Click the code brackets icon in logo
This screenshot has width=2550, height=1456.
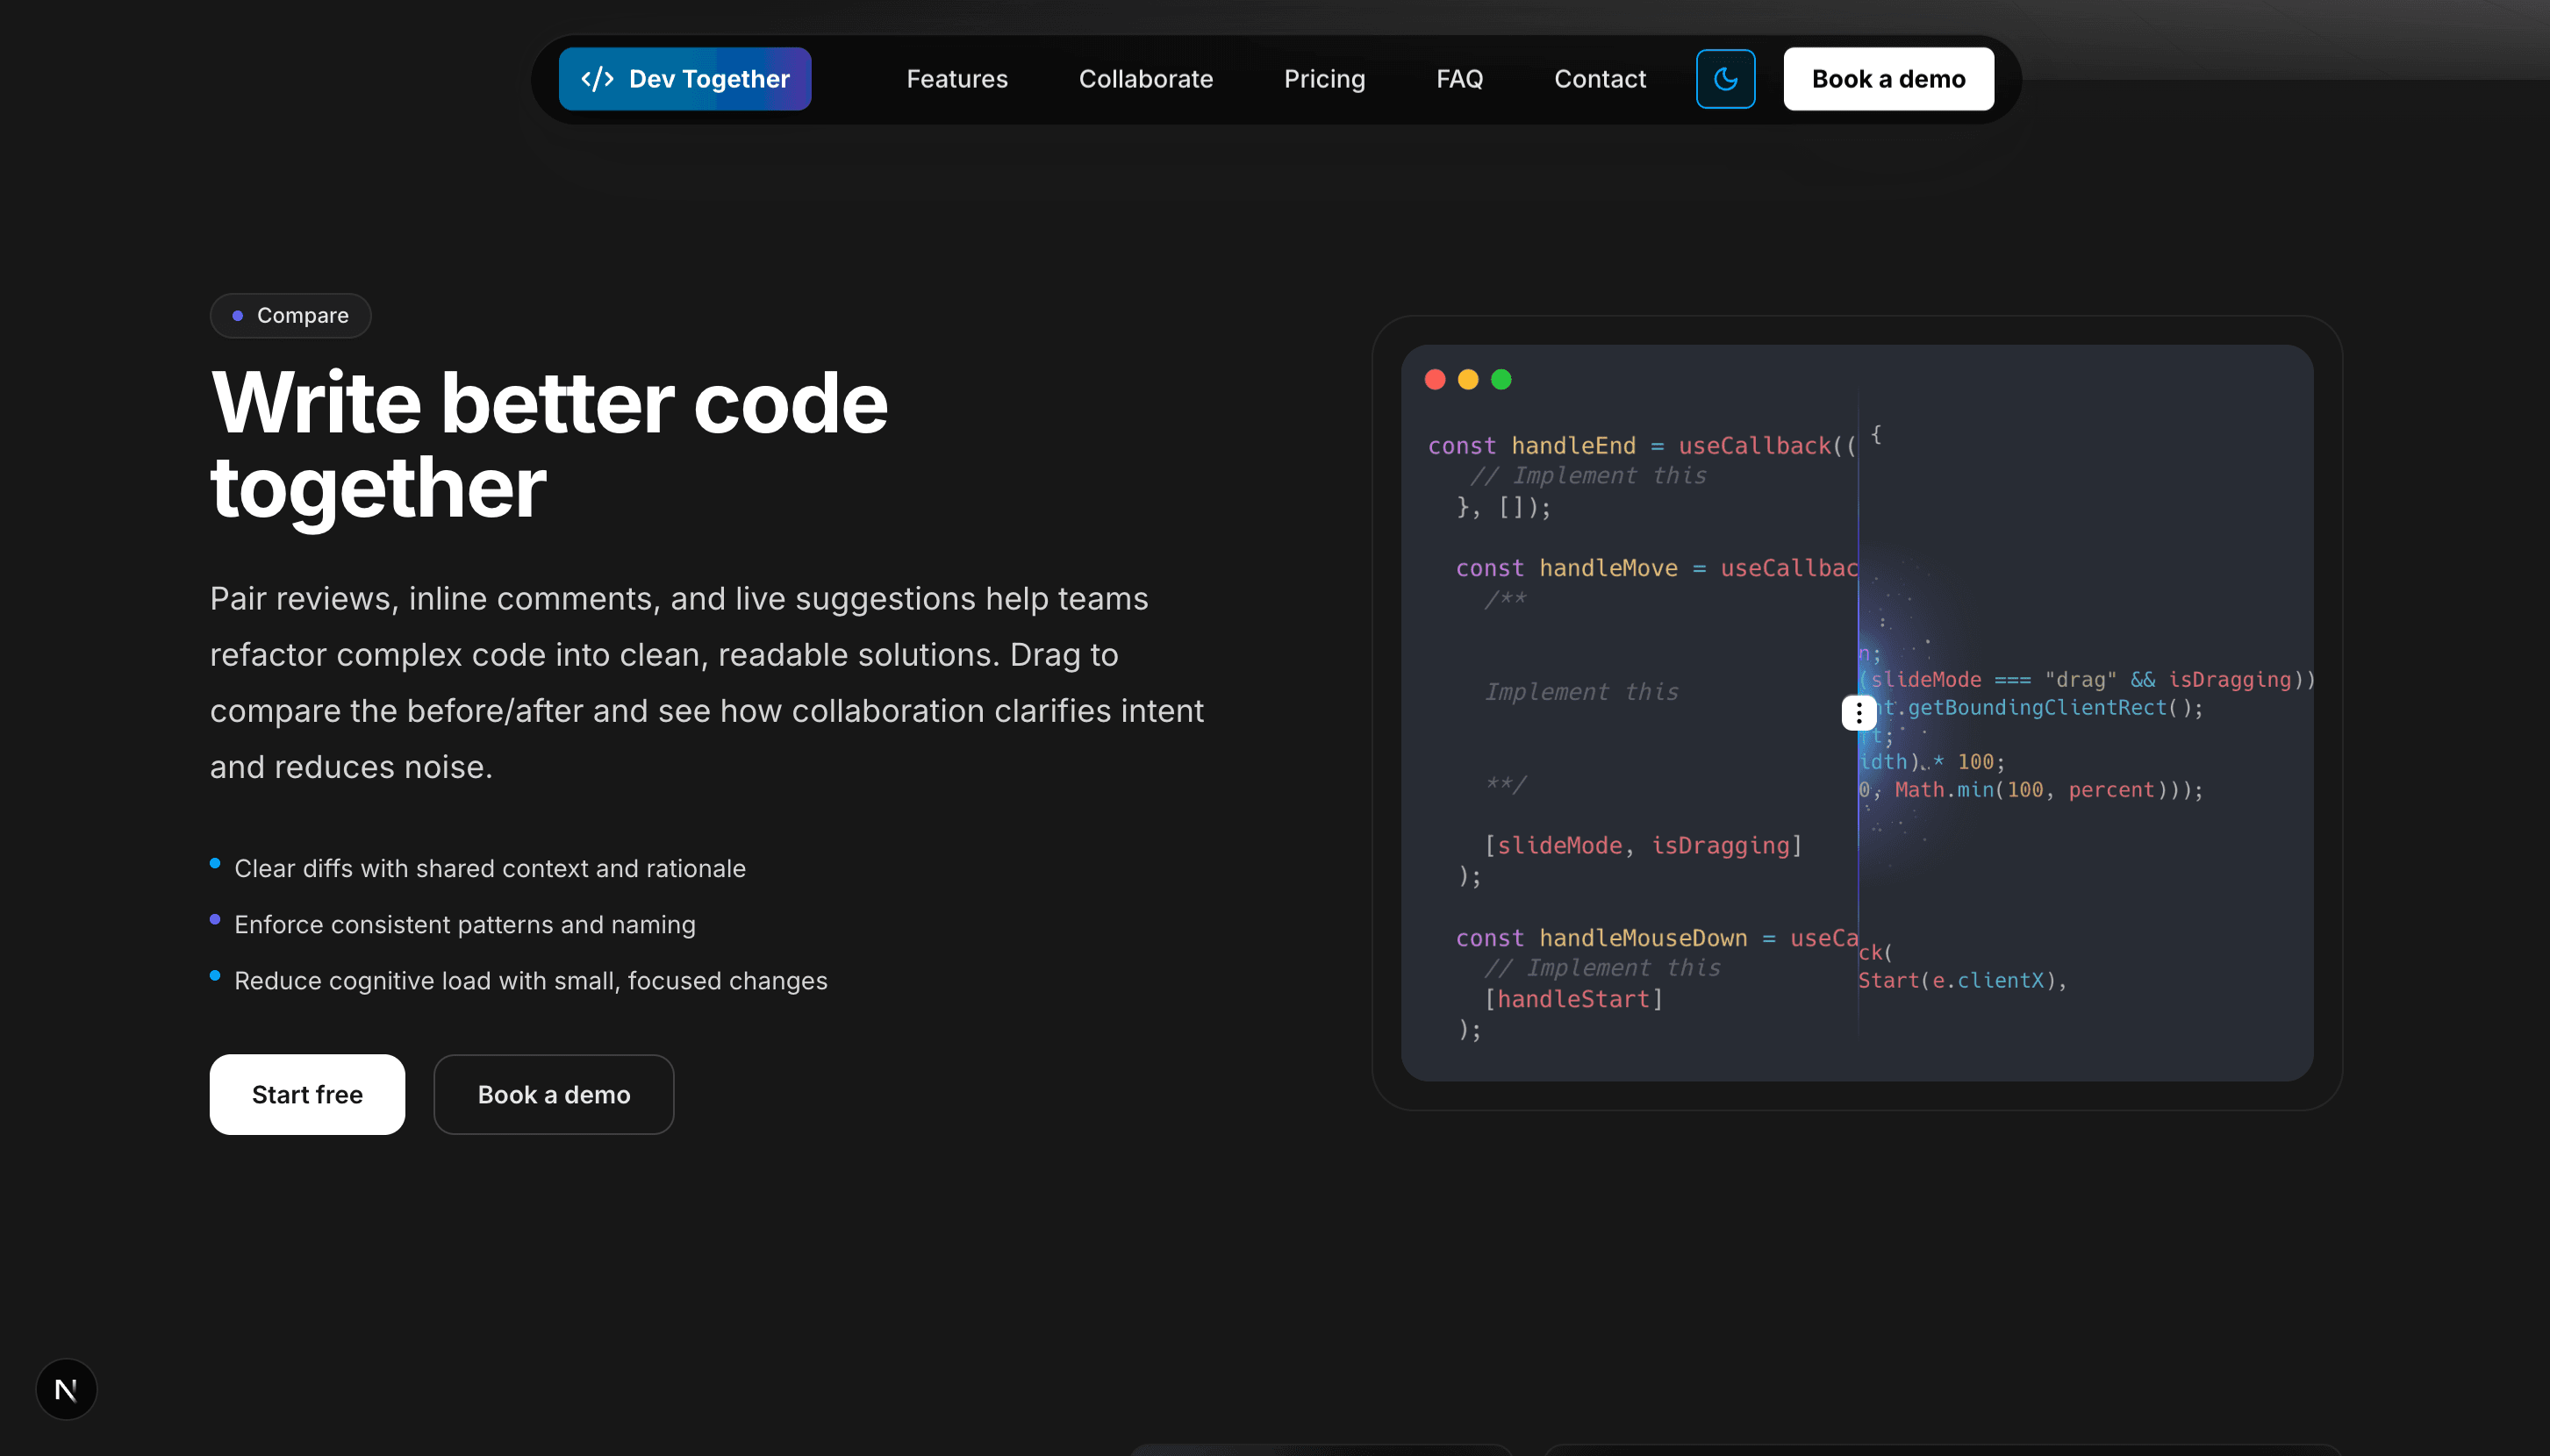(598, 79)
